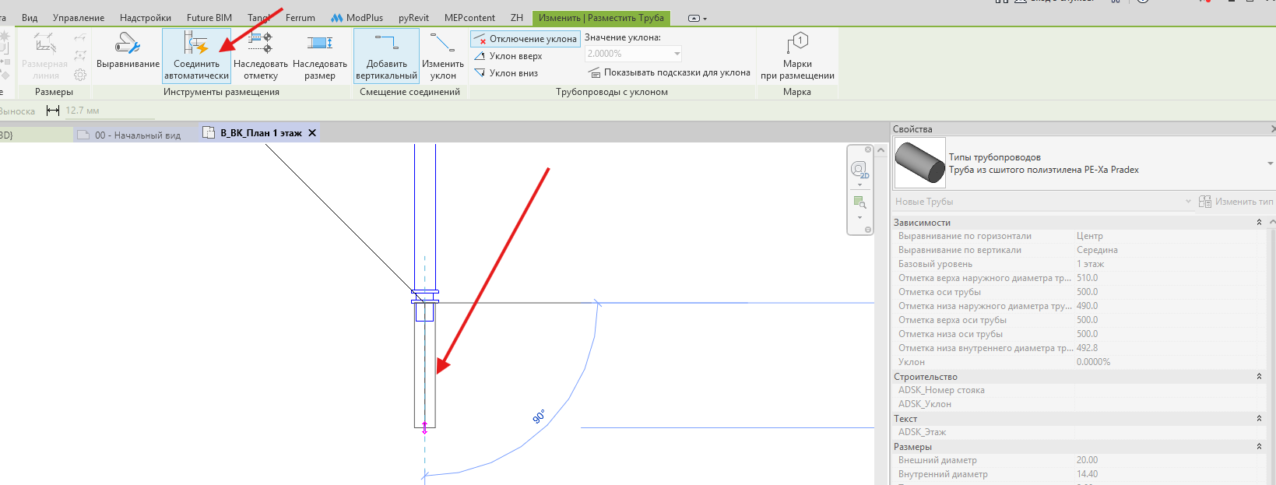Enable Отключение уклона option
The image size is (1276, 485).
tap(526, 39)
